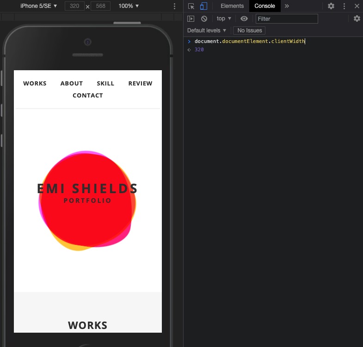Close the DevTools panel
The image size is (363, 347).
(x=357, y=6)
